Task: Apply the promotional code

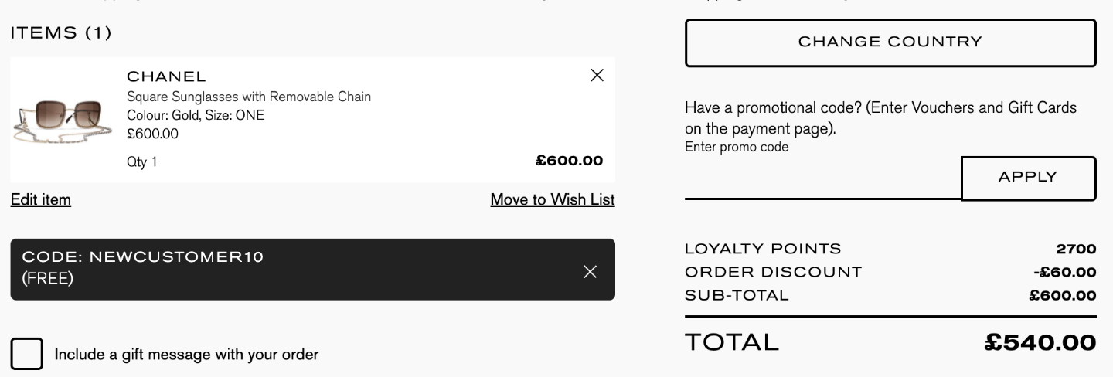Action: click(1028, 178)
